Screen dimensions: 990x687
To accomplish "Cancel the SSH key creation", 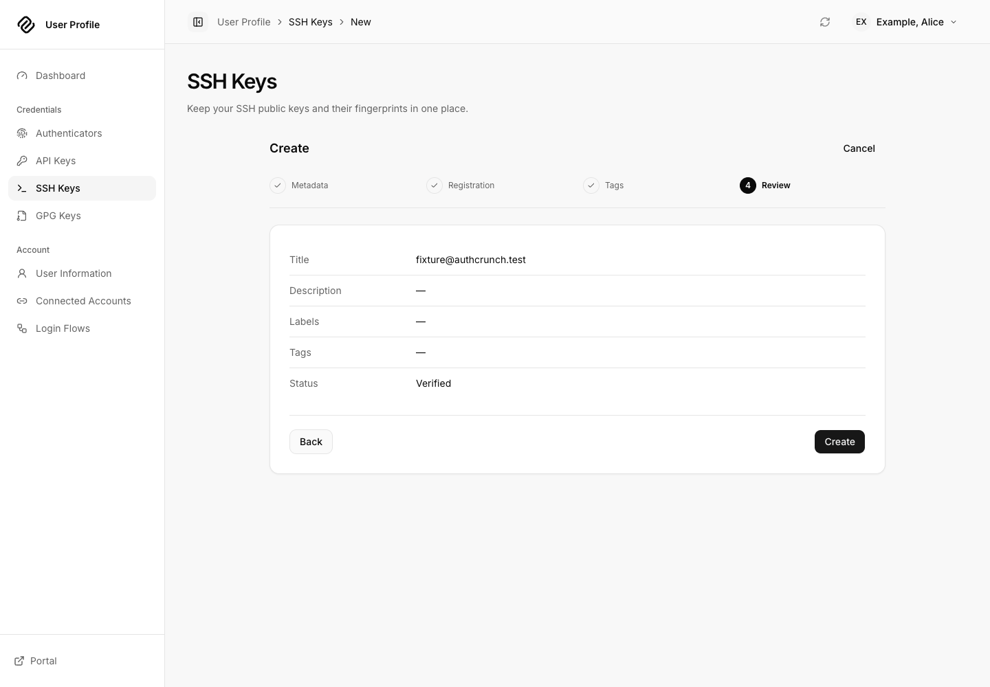I will coord(859,148).
